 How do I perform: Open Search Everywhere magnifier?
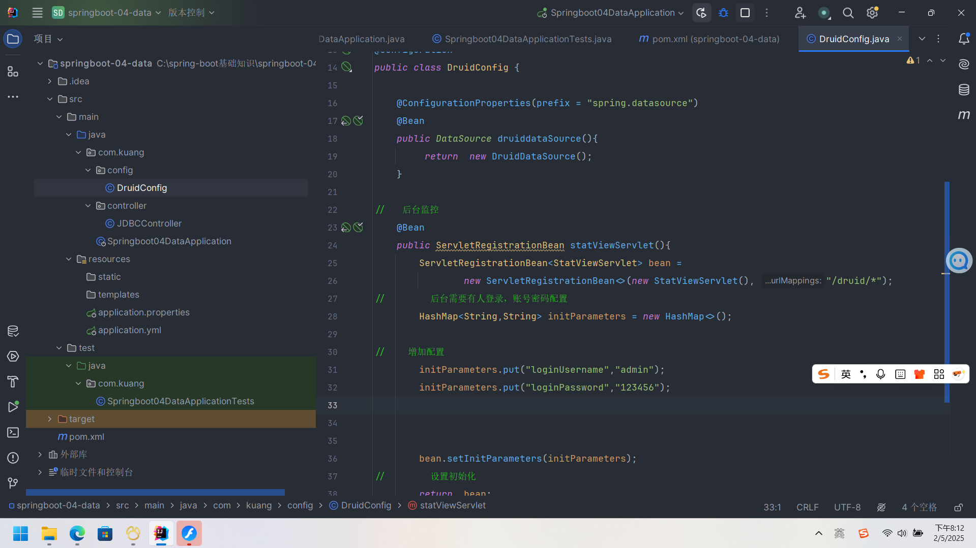tap(848, 13)
